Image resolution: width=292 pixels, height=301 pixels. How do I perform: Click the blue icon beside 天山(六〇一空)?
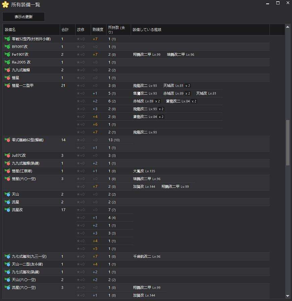click(7, 280)
